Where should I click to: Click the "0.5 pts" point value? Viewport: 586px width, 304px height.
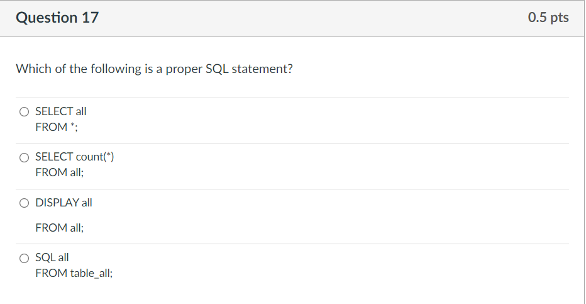click(548, 18)
